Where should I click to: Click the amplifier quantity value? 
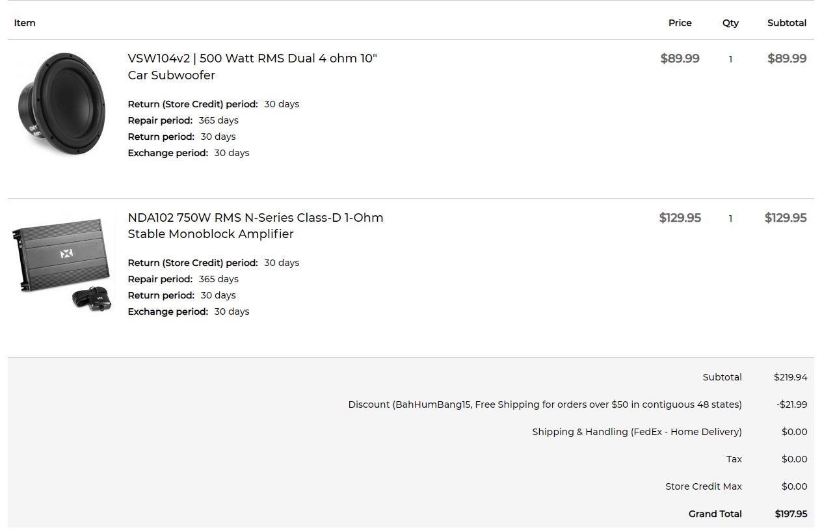(730, 219)
